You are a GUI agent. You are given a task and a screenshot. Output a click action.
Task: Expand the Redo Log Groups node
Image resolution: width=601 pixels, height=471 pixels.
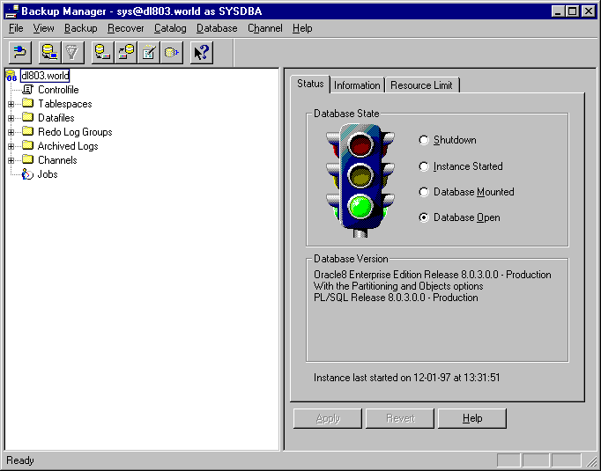point(11,132)
